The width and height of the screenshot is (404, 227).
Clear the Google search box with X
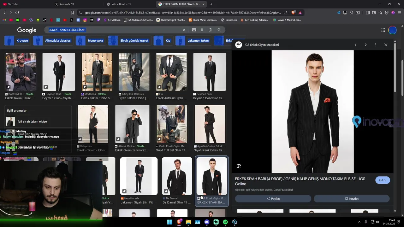[x=184, y=30]
